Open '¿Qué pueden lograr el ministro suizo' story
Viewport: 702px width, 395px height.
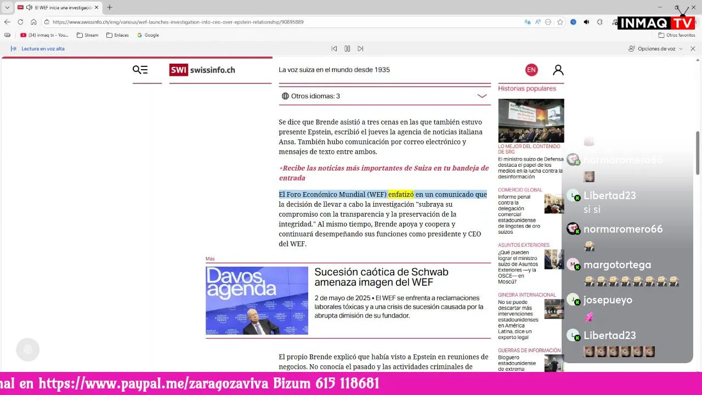[518, 267]
